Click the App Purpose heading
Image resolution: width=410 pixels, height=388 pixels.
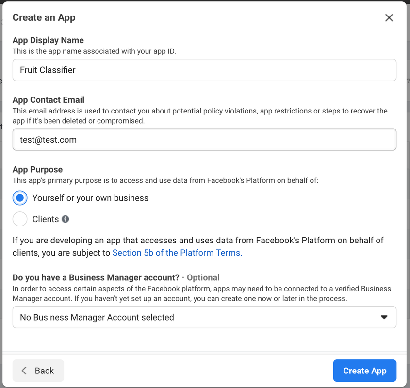pos(38,169)
